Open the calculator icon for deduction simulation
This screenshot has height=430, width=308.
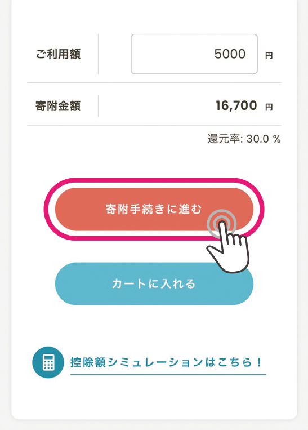[x=48, y=362]
